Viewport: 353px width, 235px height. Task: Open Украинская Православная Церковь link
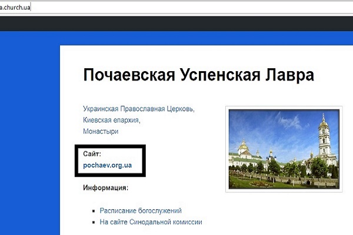point(139,109)
